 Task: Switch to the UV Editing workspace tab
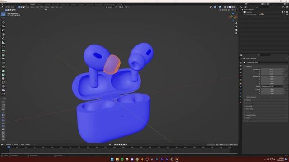[55, 4]
